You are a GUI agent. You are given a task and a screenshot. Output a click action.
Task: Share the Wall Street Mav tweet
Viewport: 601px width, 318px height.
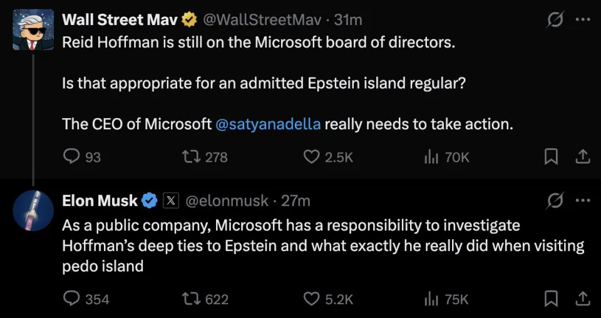[x=582, y=157]
